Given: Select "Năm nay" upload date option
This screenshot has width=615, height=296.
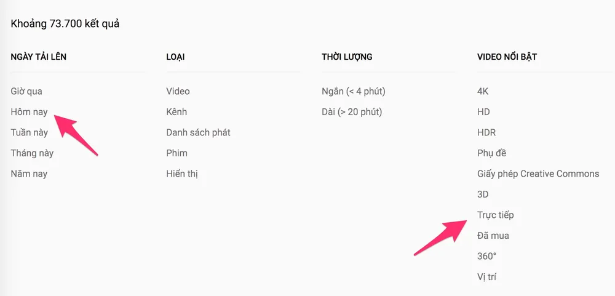Looking at the screenshot, I should pos(29,174).
